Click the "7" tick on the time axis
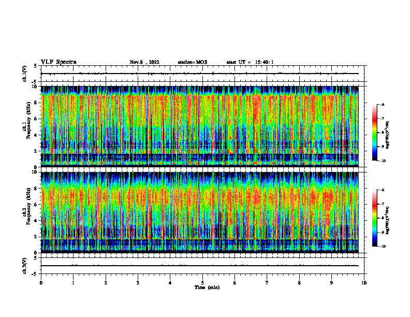Image resolution: width=410 pixels, height=317 pixels. click(x=267, y=283)
